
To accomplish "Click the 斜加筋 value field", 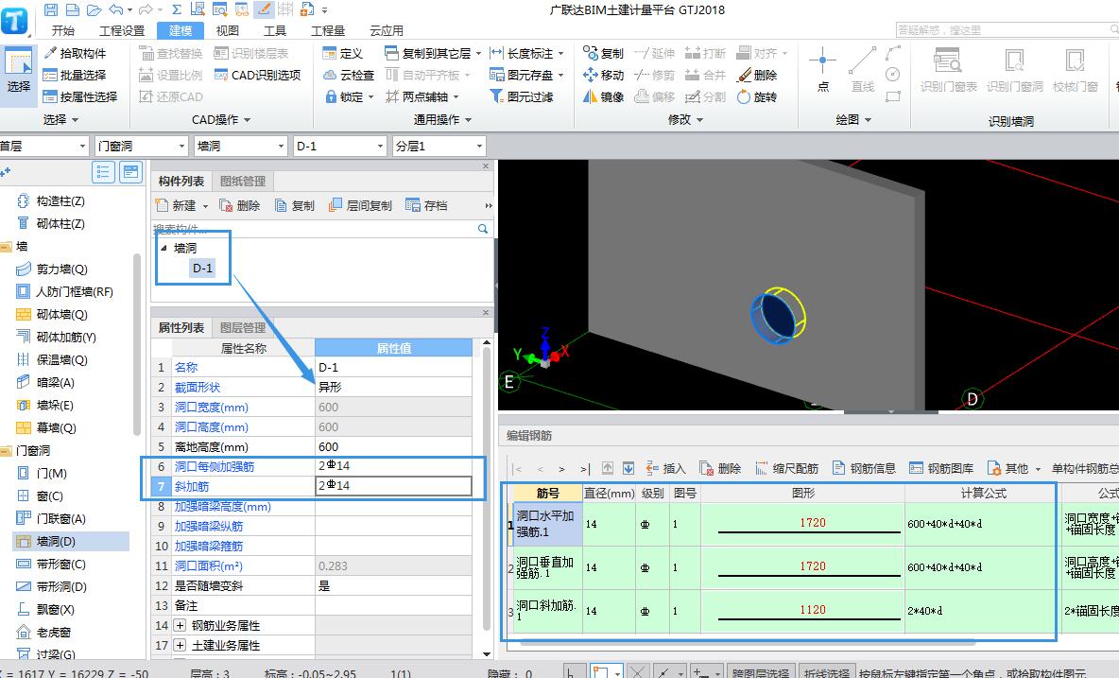I will point(393,486).
